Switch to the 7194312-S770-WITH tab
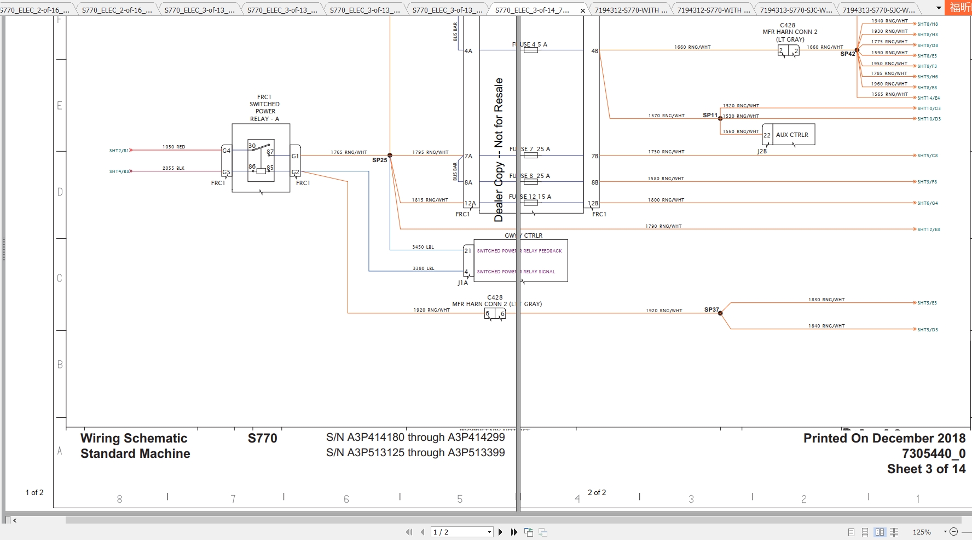 (630, 9)
